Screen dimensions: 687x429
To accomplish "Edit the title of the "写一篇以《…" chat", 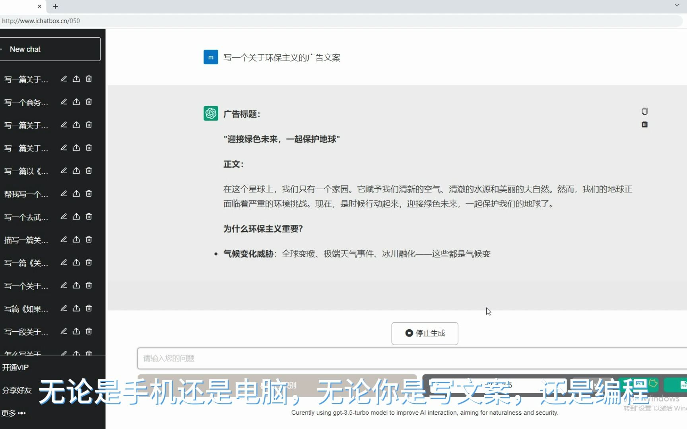I will pyautogui.click(x=64, y=170).
